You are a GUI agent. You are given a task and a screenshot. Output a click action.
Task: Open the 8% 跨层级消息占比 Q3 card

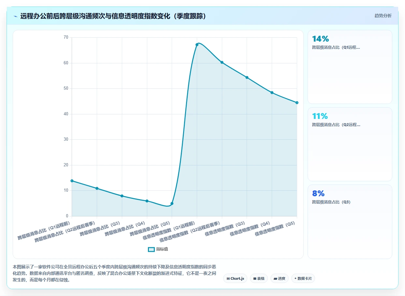point(350,222)
